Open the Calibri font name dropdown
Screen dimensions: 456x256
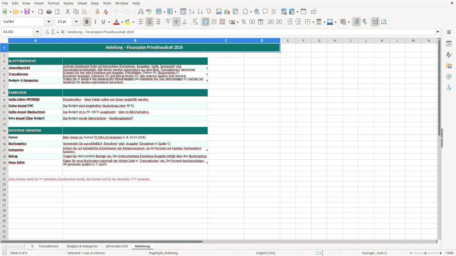49,22
